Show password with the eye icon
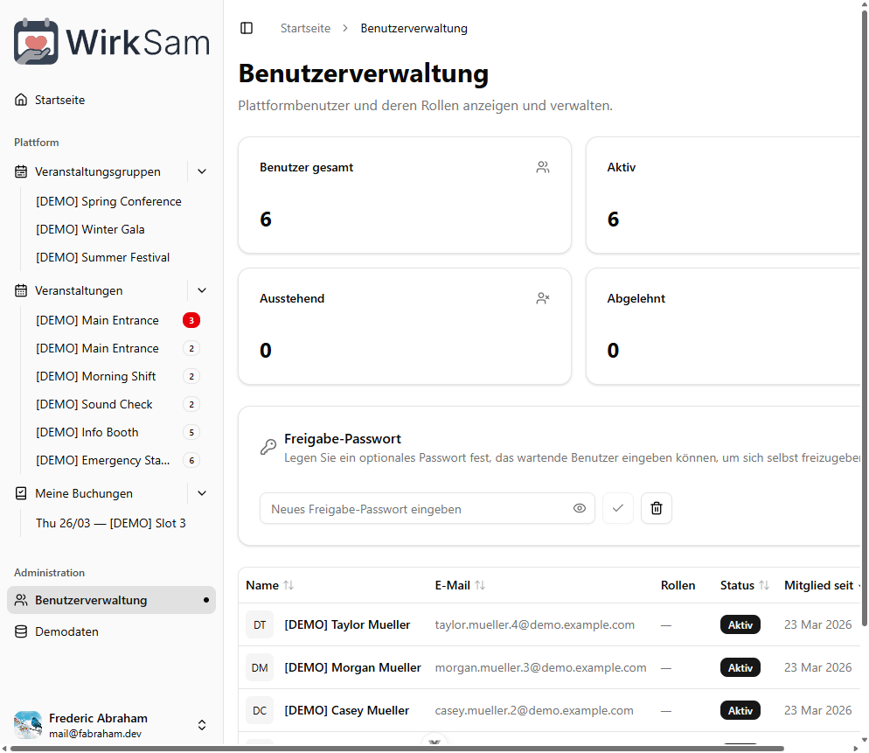 point(579,508)
